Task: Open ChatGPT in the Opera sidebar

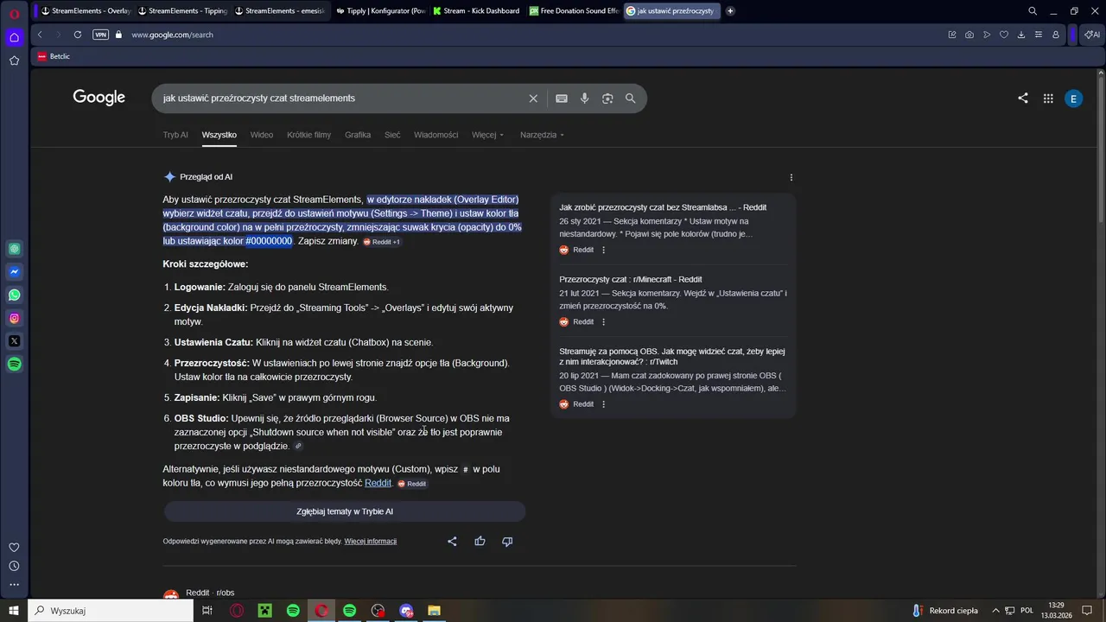Action: pyautogui.click(x=14, y=249)
